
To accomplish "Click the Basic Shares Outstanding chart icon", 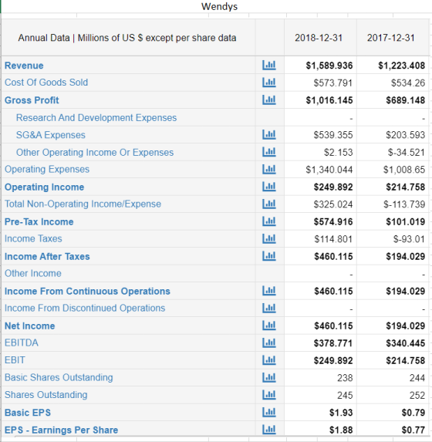I will (x=269, y=377).
